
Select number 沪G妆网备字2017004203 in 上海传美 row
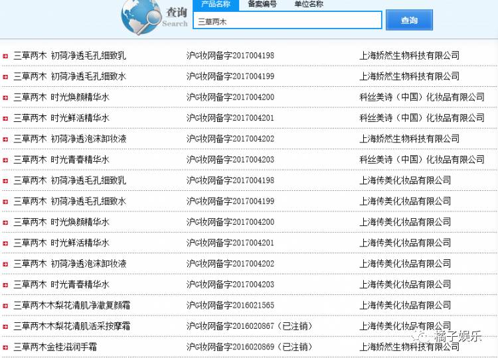coord(230,285)
